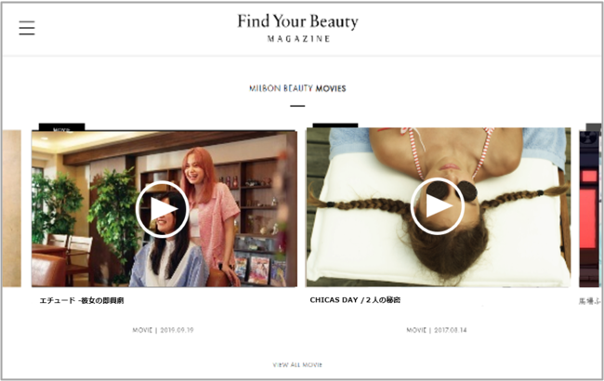Image resolution: width=604 pixels, height=381 pixels.
Task: Open the CHICAS DAY / 2人の秘密 title link
Action: (x=355, y=300)
